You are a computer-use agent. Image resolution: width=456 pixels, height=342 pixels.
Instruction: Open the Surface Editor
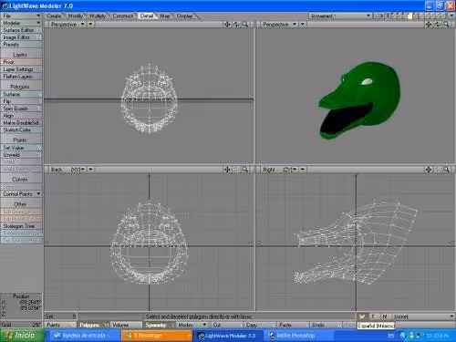(21, 30)
